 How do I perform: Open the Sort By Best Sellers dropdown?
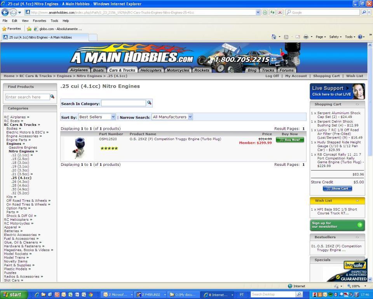pyautogui.click(x=97, y=117)
